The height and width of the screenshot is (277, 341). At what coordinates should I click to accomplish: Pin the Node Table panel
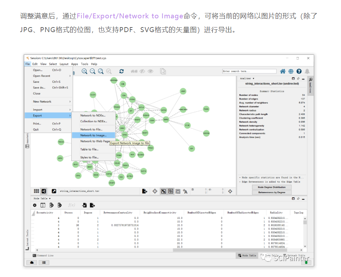[298, 199]
